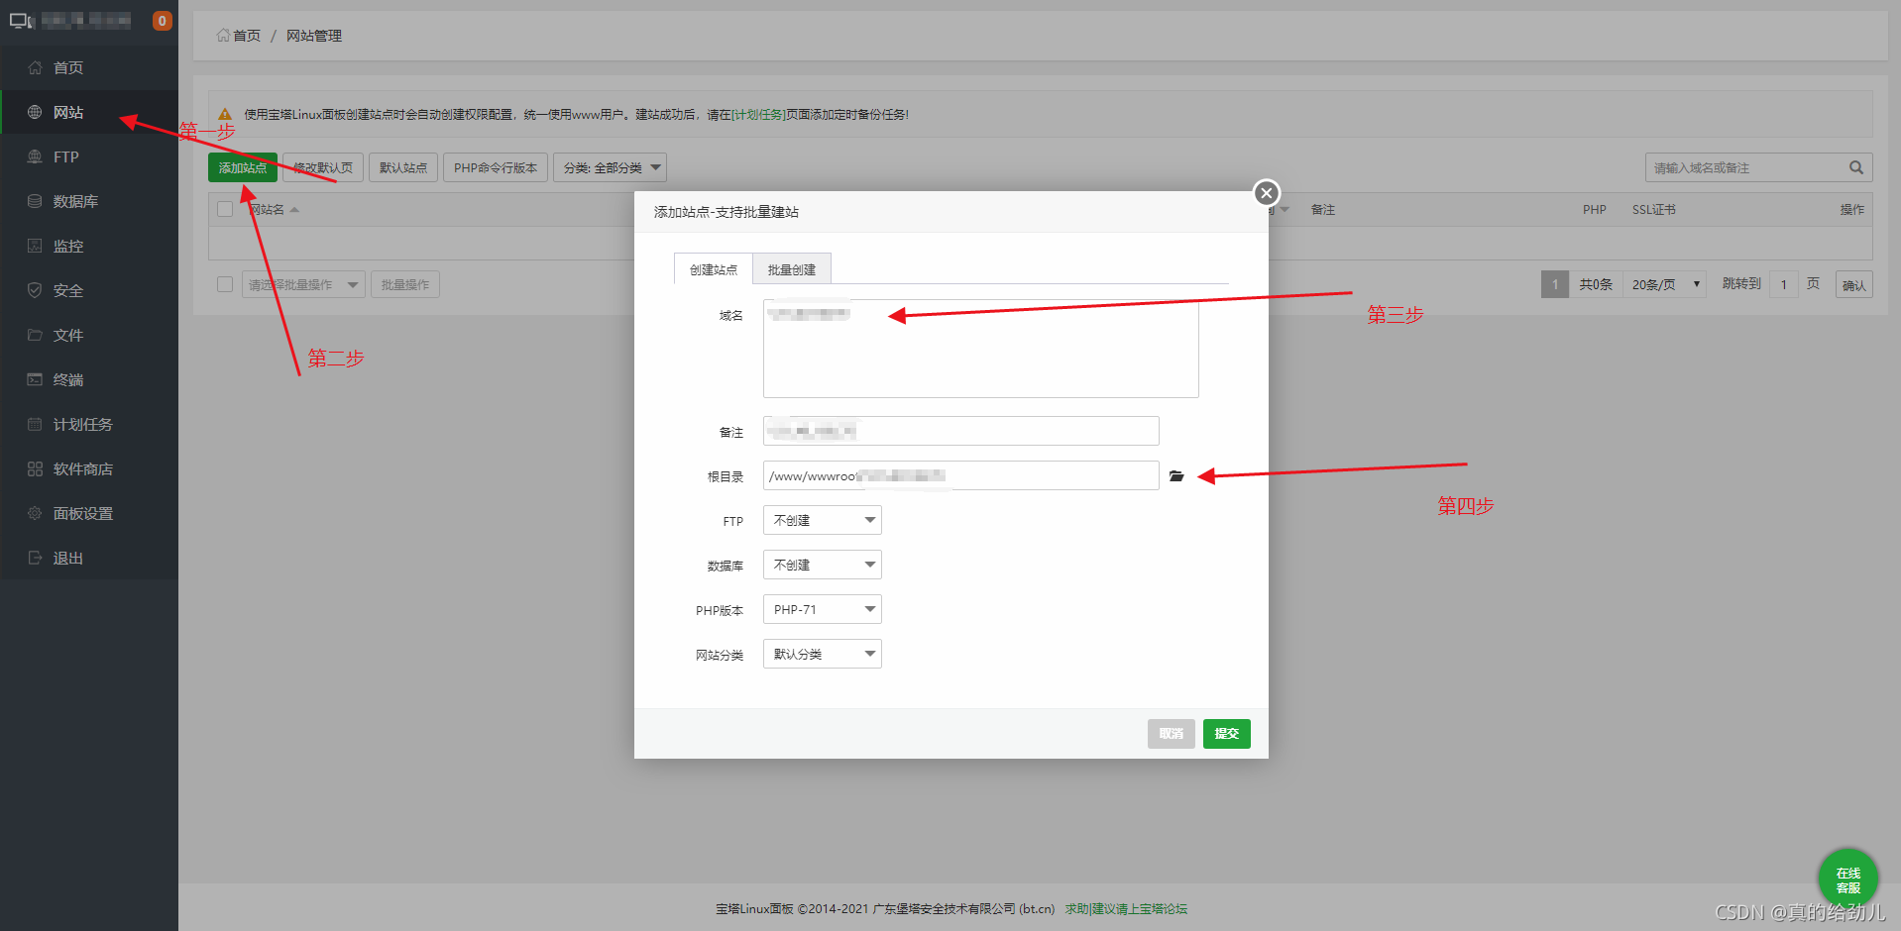Screen dimensions: 1901x931
Task: Switch to the 创建站点 tab
Action: tap(714, 268)
